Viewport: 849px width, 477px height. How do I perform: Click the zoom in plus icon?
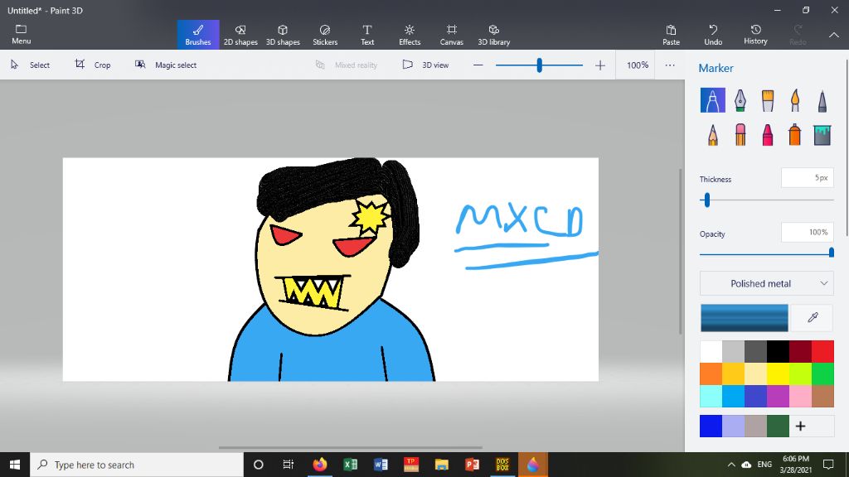click(x=600, y=65)
